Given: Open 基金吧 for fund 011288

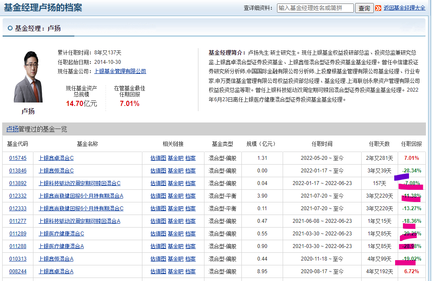Looking at the screenshot, I should pyautogui.click(x=176, y=246).
